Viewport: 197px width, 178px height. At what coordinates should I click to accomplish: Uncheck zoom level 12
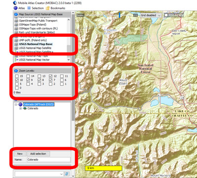(x=51, y=76)
